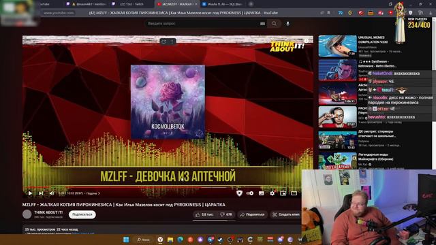Like the video (2,8 тыс.)
Image resolution: width=436 pixels, height=245 pixels.
click(x=204, y=214)
